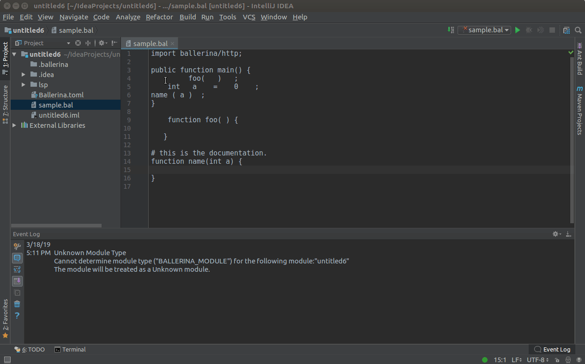Open the Event Log panel gear menu
The width and height of the screenshot is (585, 364).
[x=557, y=234]
